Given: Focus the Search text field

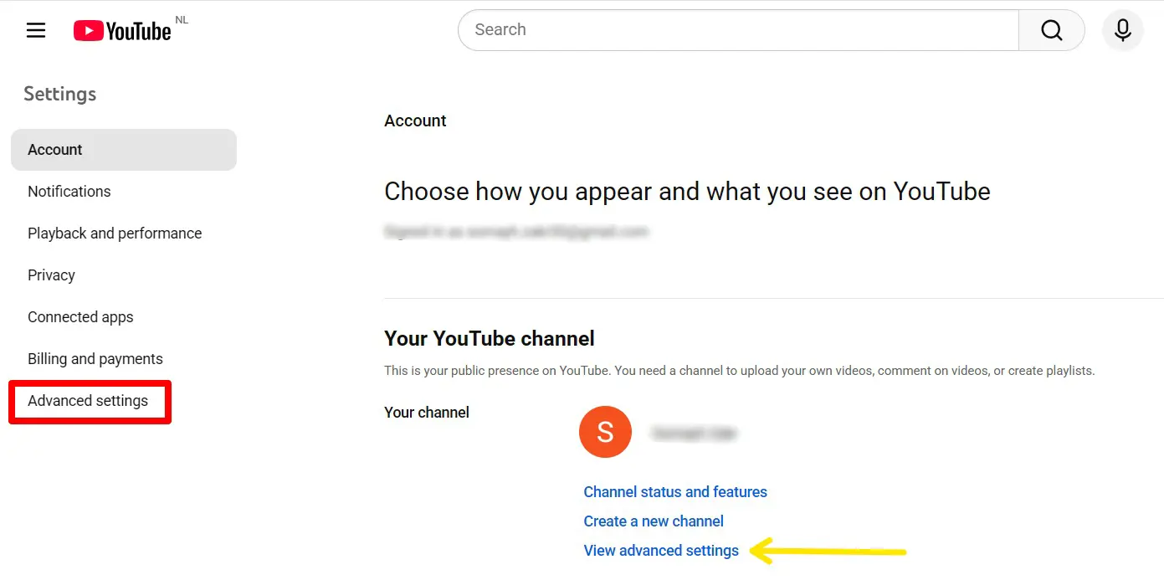Looking at the screenshot, I should tap(736, 30).
